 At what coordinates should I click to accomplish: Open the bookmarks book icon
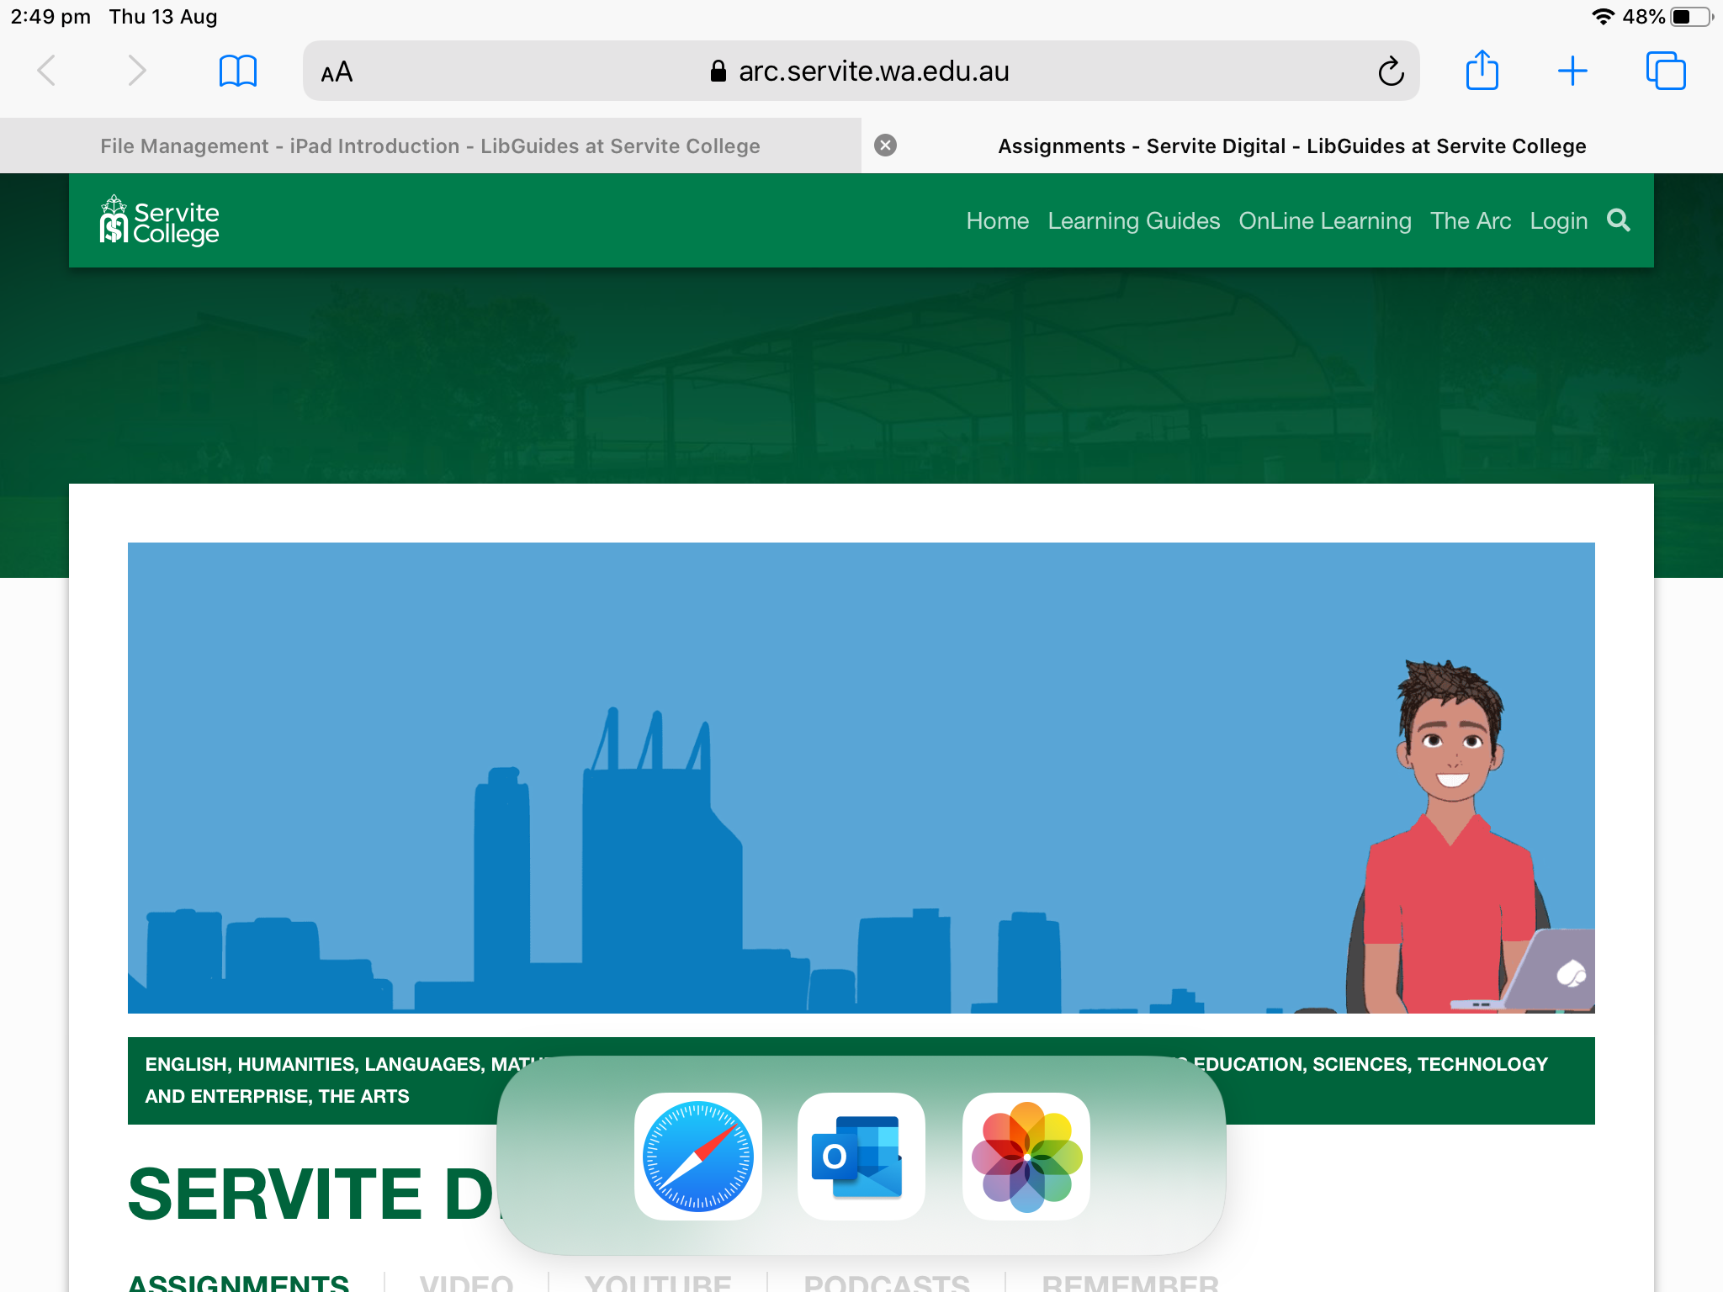pyautogui.click(x=237, y=71)
